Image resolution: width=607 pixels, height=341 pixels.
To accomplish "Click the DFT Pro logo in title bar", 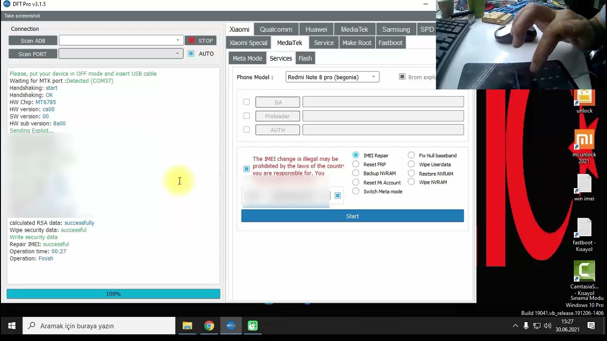I will (x=7, y=4).
